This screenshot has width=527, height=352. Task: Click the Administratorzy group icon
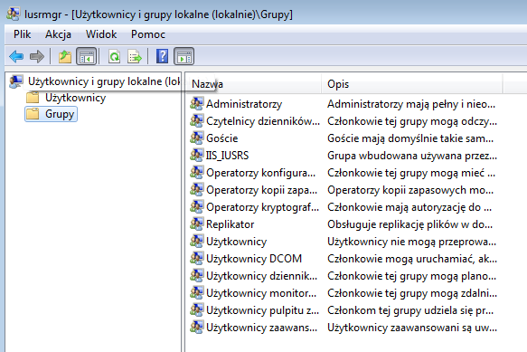pos(197,103)
